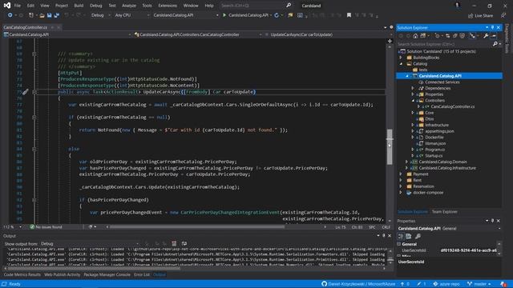Pin the Solution Explorer panel
The image size is (513, 288).
[493, 28]
